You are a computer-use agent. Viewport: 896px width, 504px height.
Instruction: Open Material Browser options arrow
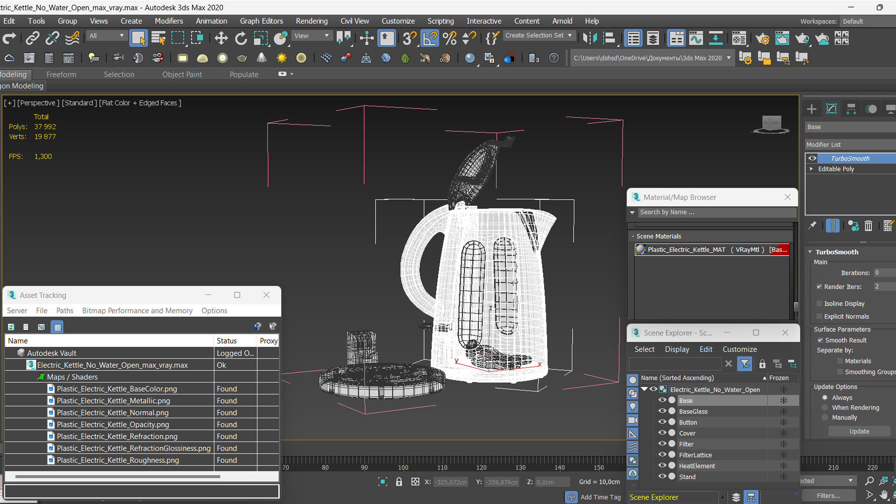[632, 212]
